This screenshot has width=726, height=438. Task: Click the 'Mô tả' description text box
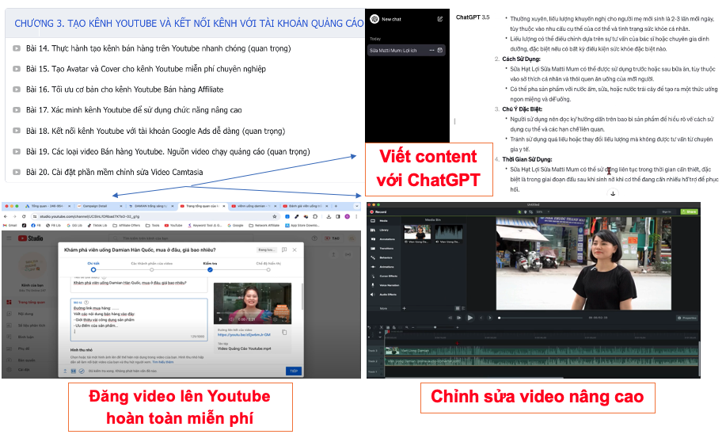point(139,319)
